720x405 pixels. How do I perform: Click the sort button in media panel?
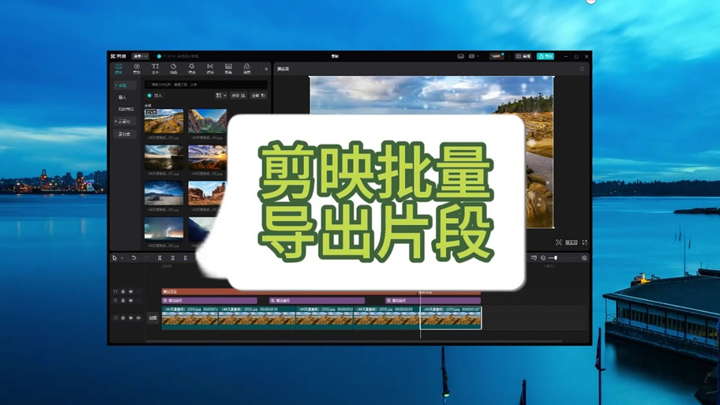[238, 96]
